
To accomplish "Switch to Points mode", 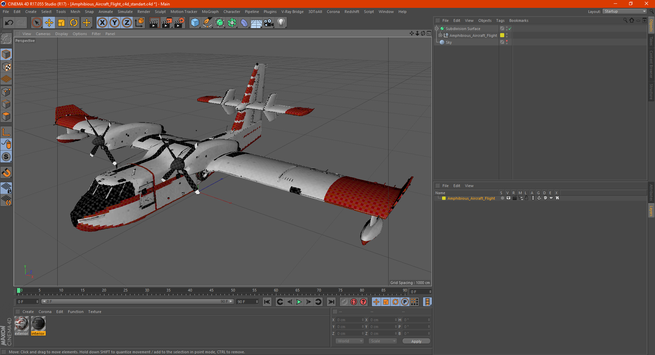I will click(6, 92).
